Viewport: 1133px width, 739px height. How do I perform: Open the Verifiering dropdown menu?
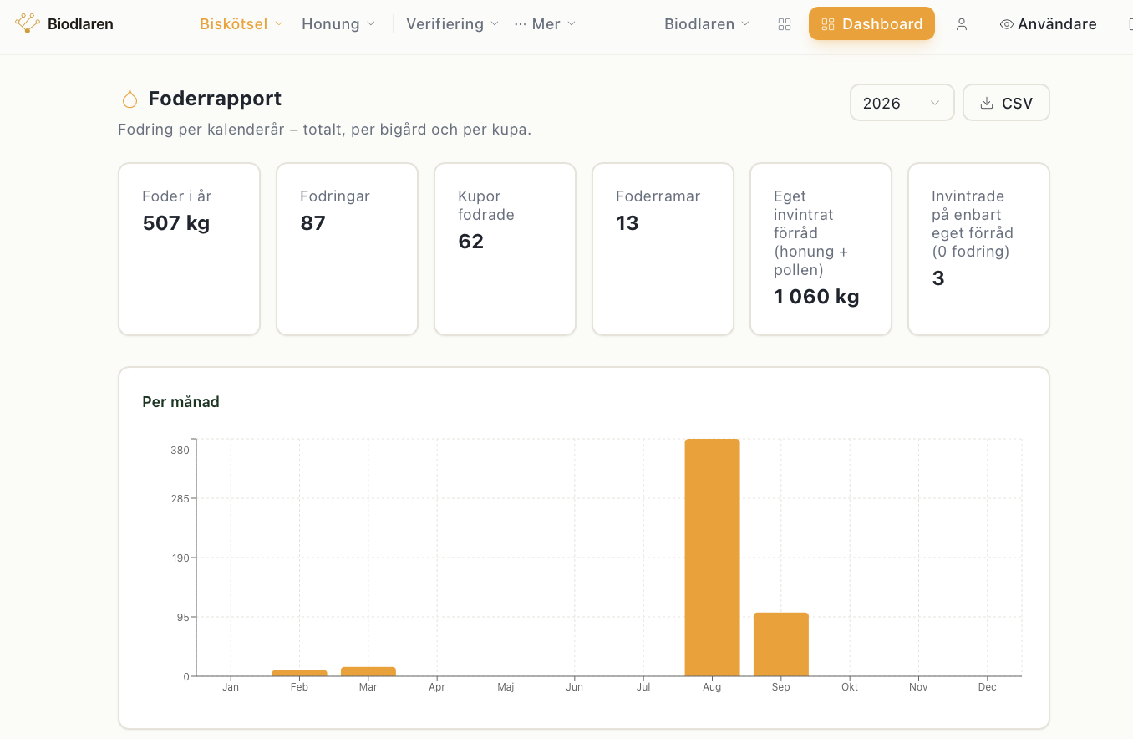[x=452, y=24]
